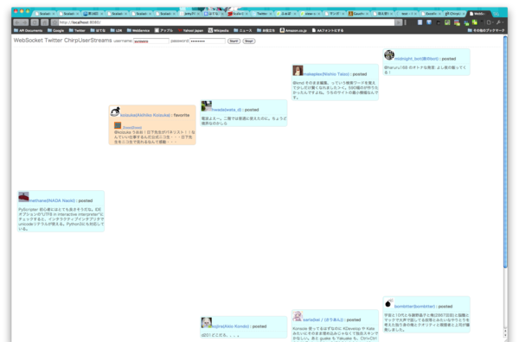The image size is (519, 342).
Task: Switch to the git Chirp tab
Action: [454, 14]
